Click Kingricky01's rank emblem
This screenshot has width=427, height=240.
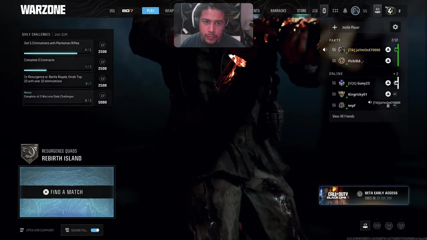point(342,94)
